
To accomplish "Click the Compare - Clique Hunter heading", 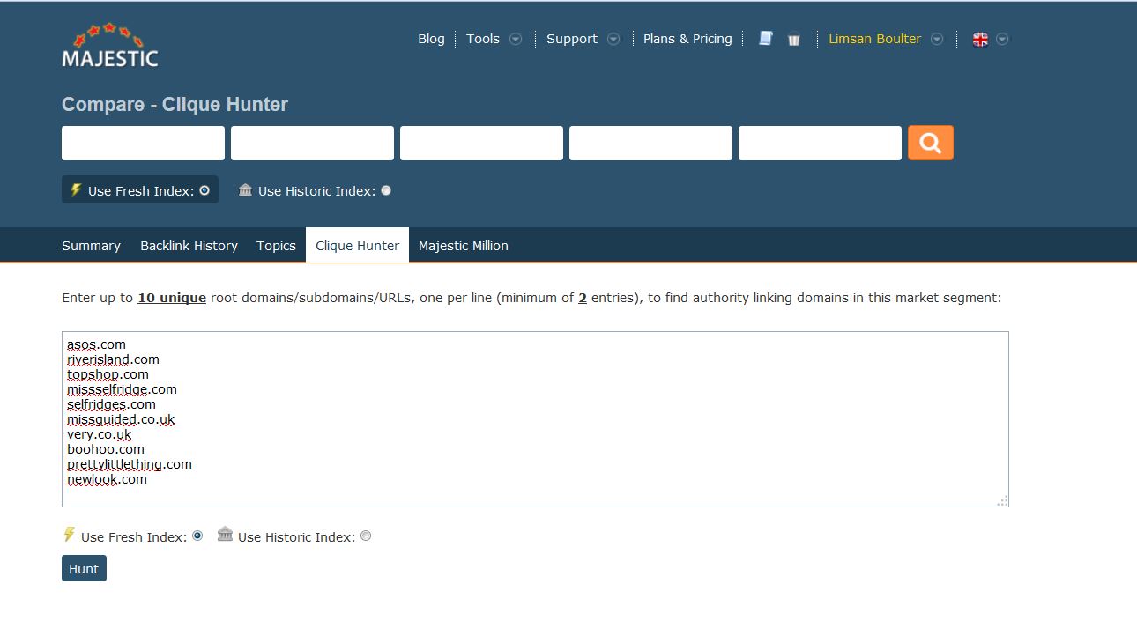I will tap(175, 104).
